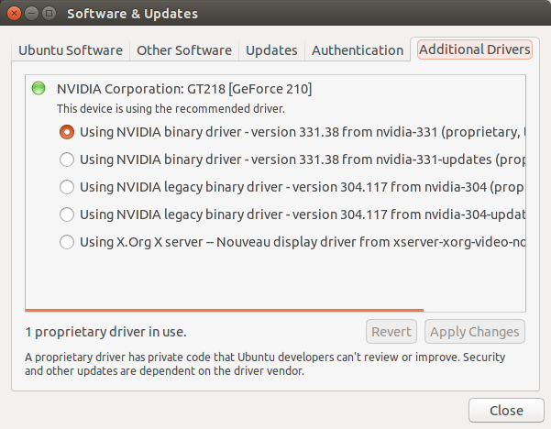Switch to the Other Software tab
This screenshot has width=551, height=429.
point(183,50)
